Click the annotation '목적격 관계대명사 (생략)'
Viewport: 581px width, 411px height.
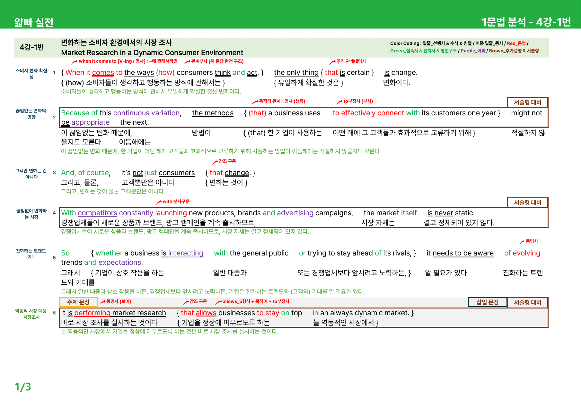point(282,101)
